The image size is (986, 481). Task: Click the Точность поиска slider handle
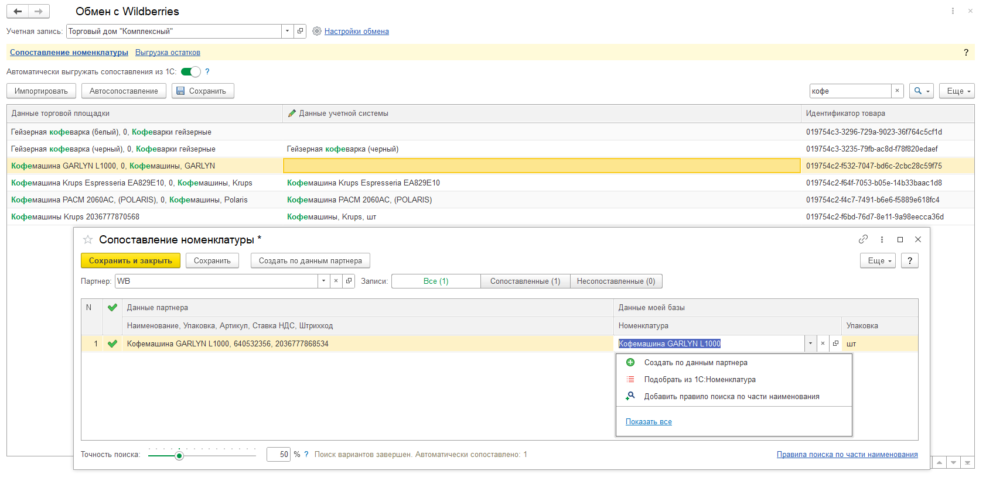coord(179,455)
